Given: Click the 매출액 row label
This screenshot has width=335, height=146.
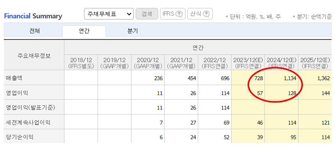Looking at the screenshot, I should point(14,78).
